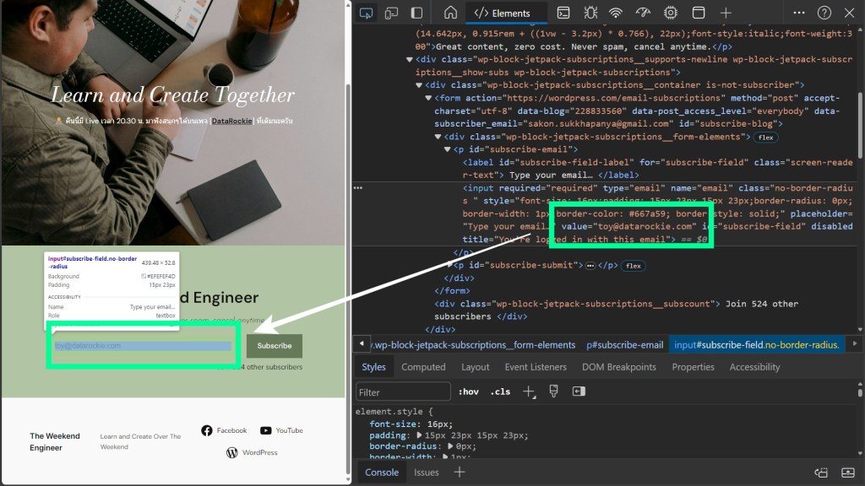The height and width of the screenshot is (486, 865).
Task: Expand the p#subscribe-submit element node
Action: pyautogui.click(x=449, y=265)
